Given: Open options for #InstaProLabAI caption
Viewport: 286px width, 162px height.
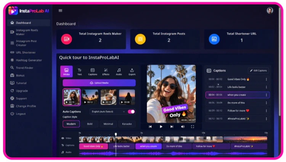Looking at the screenshot, I should 266,119.
